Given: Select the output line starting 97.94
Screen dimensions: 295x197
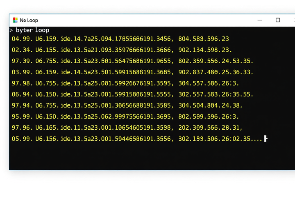Looking at the screenshot, I should [127, 105].
